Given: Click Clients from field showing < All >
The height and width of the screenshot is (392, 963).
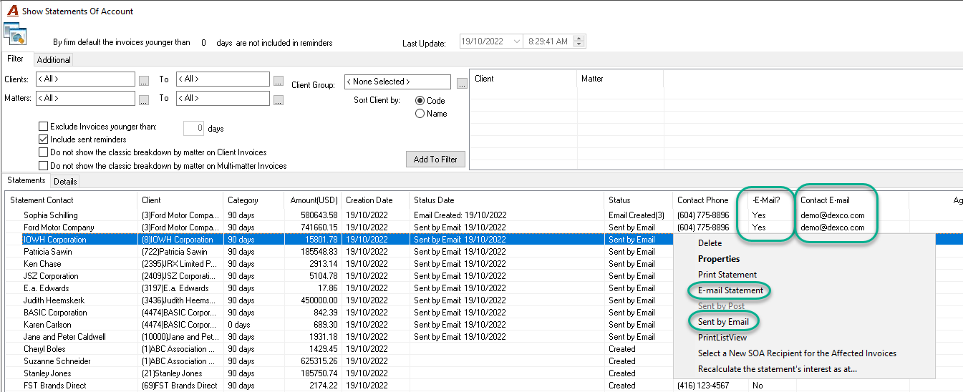Looking at the screenshot, I should pos(85,79).
